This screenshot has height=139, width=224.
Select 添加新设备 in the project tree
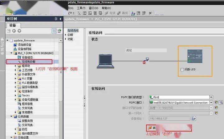(x=24, y=45)
